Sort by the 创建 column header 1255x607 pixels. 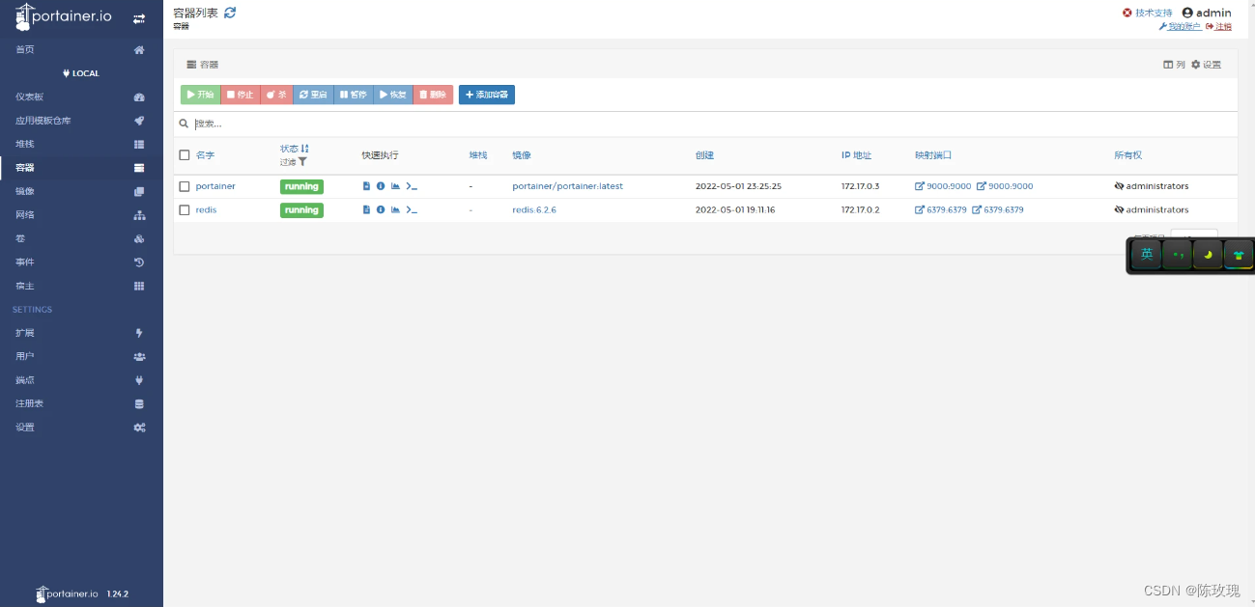point(704,155)
